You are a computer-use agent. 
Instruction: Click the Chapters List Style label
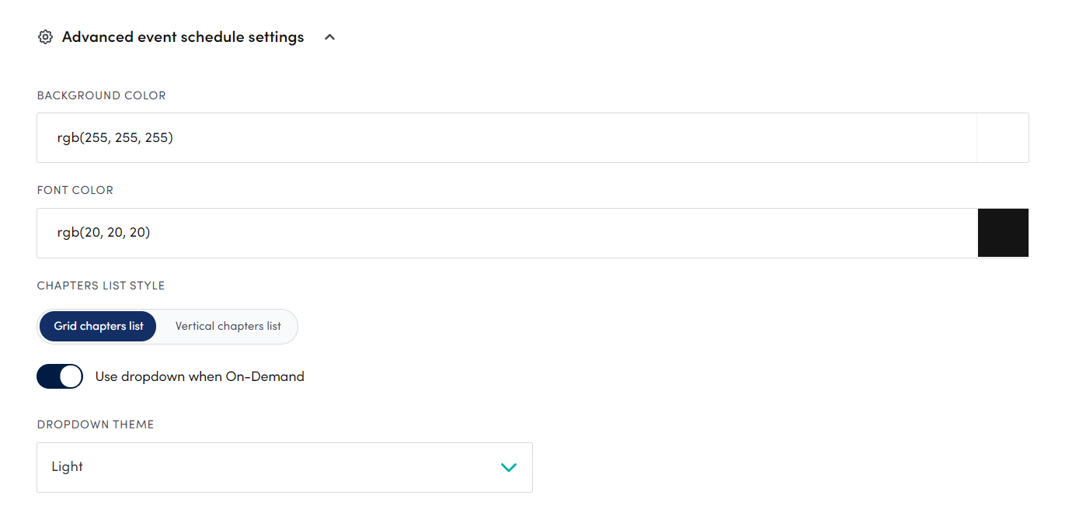tap(100, 285)
